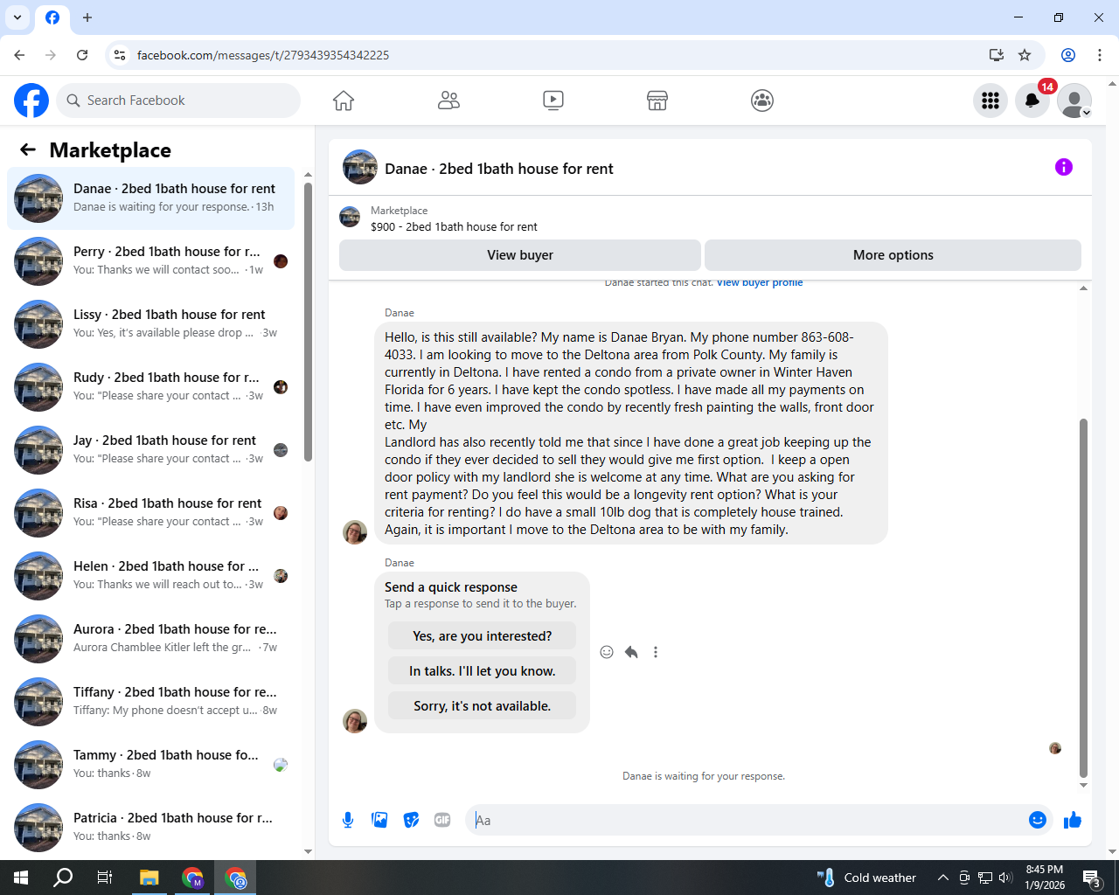
Task: Click the message text field
Action: 747,820
